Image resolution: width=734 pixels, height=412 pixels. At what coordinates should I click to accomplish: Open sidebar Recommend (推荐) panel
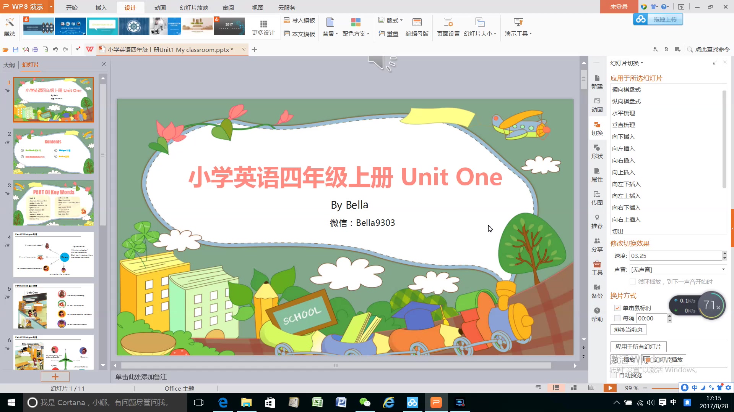[597, 222]
